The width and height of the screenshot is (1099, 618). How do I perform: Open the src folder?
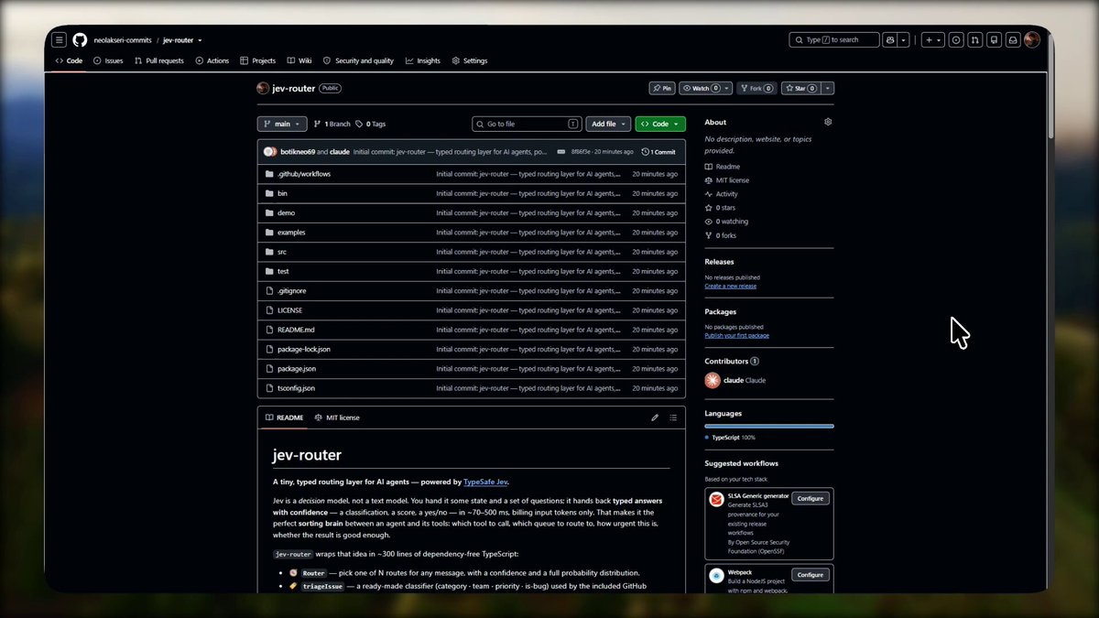pos(282,252)
